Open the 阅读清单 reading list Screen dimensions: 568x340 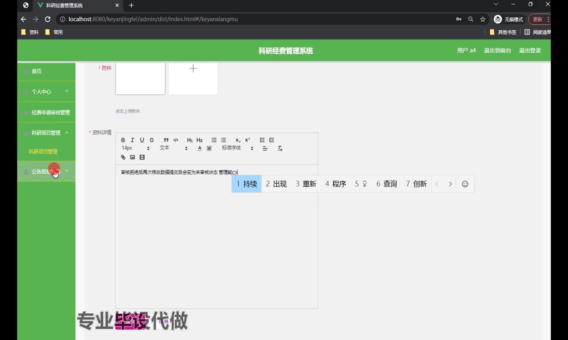point(538,32)
